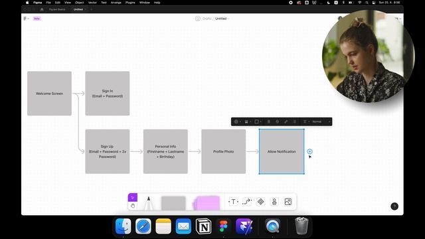Open stroke style dropdown in floating toolbar
This screenshot has width=425, height=239.
click(248, 121)
